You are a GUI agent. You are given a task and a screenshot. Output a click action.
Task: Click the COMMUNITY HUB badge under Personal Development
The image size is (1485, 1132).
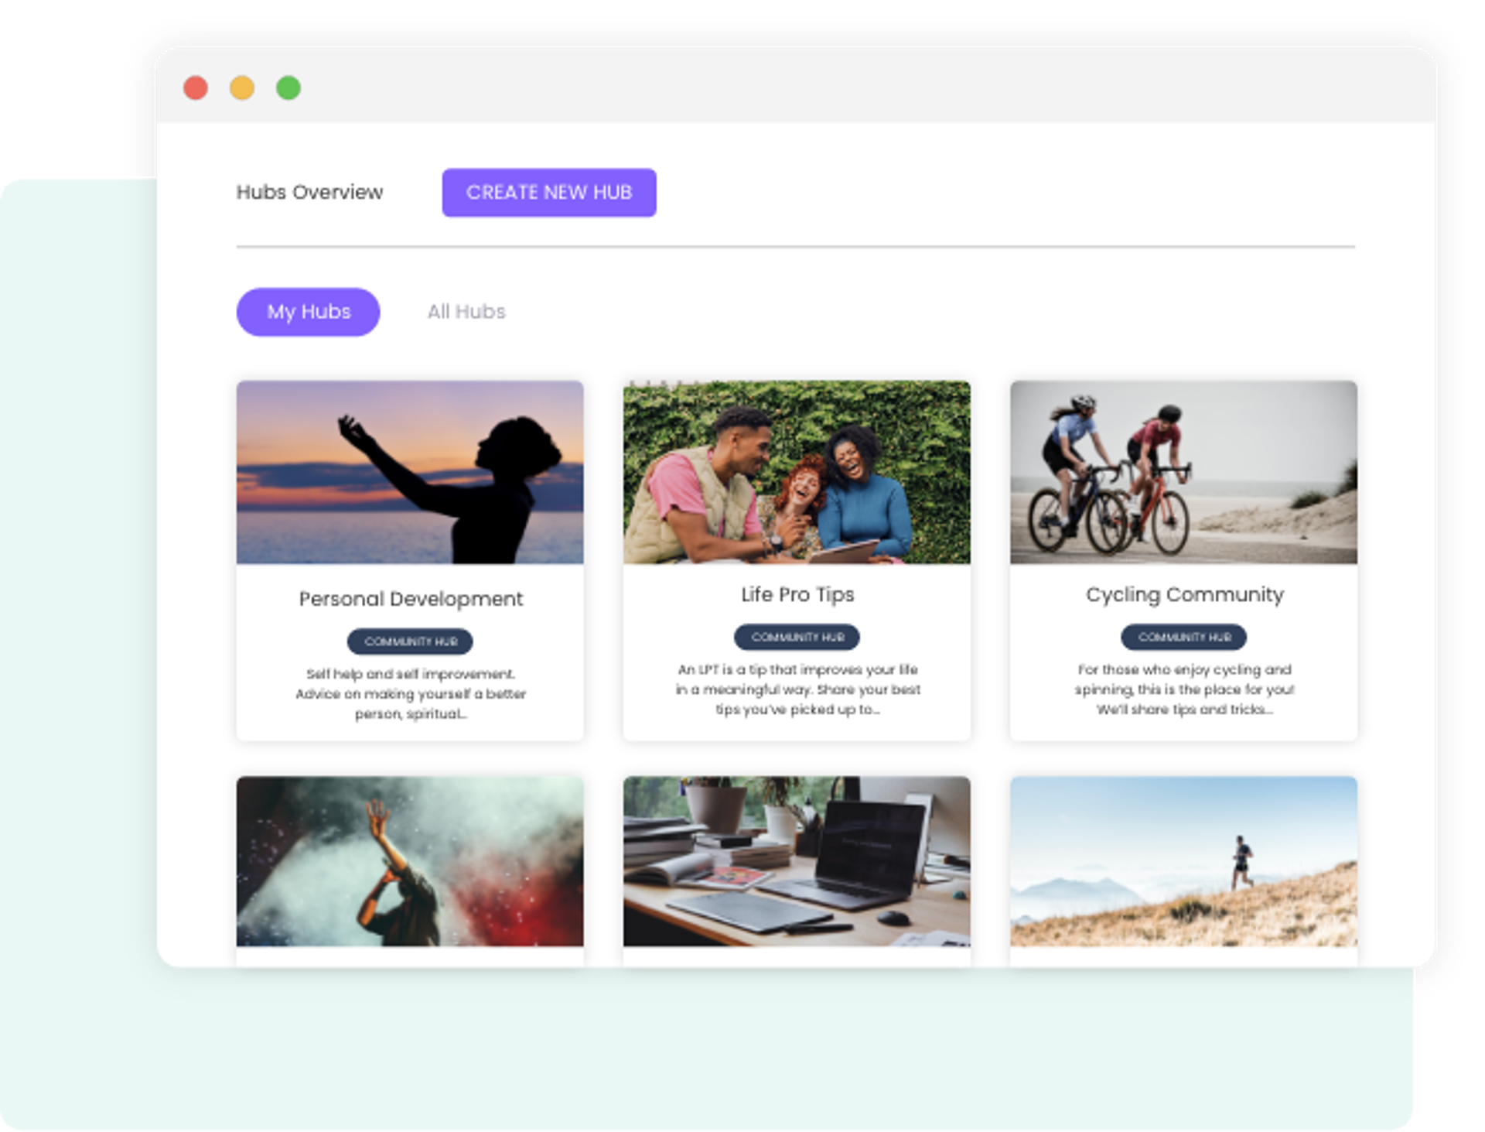[411, 641]
